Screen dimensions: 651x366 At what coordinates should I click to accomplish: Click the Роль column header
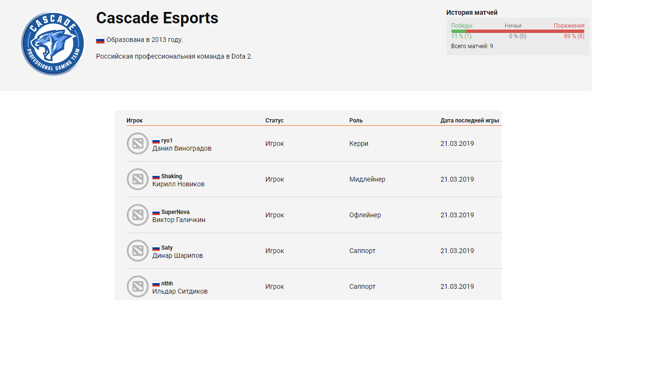point(356,121)
